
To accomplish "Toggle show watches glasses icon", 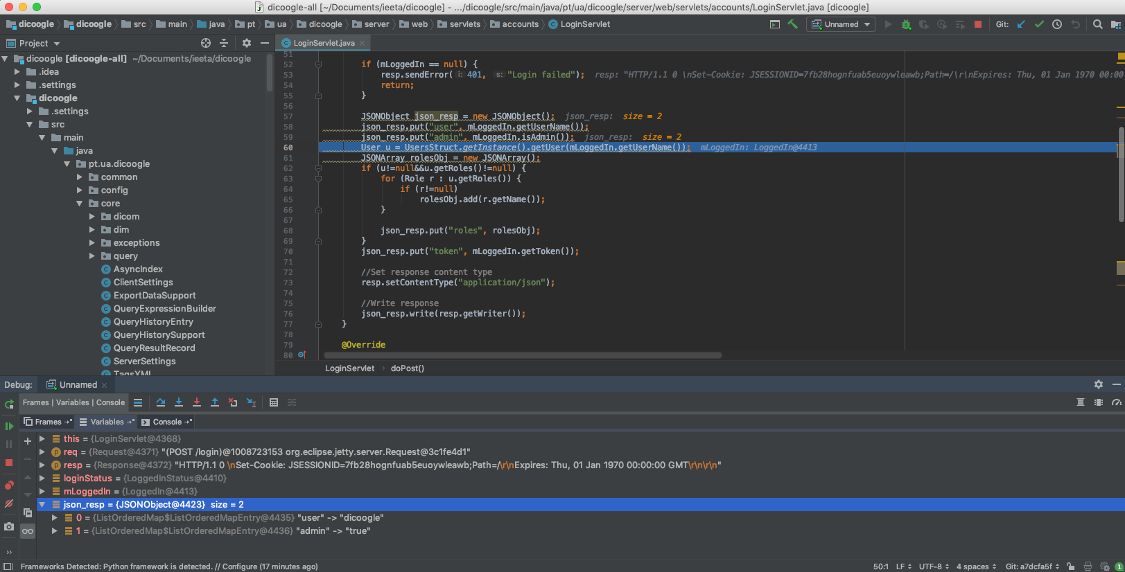I will (28, 531).
